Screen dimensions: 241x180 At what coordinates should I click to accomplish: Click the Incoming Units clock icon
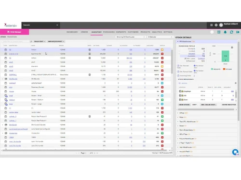178,76
